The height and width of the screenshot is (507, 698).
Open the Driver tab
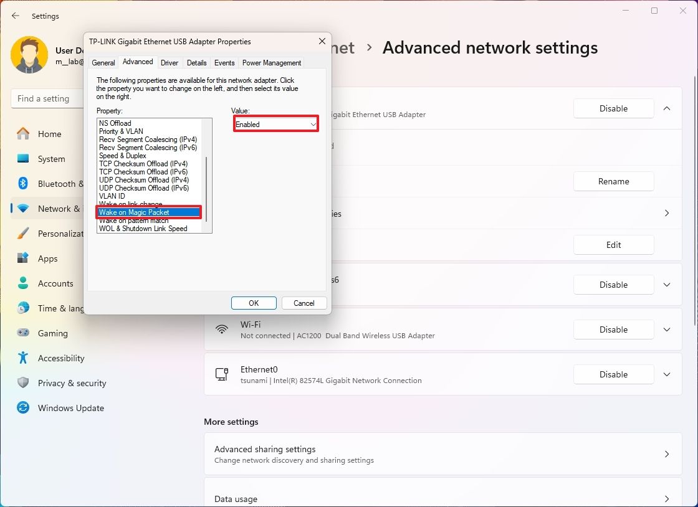169,62
